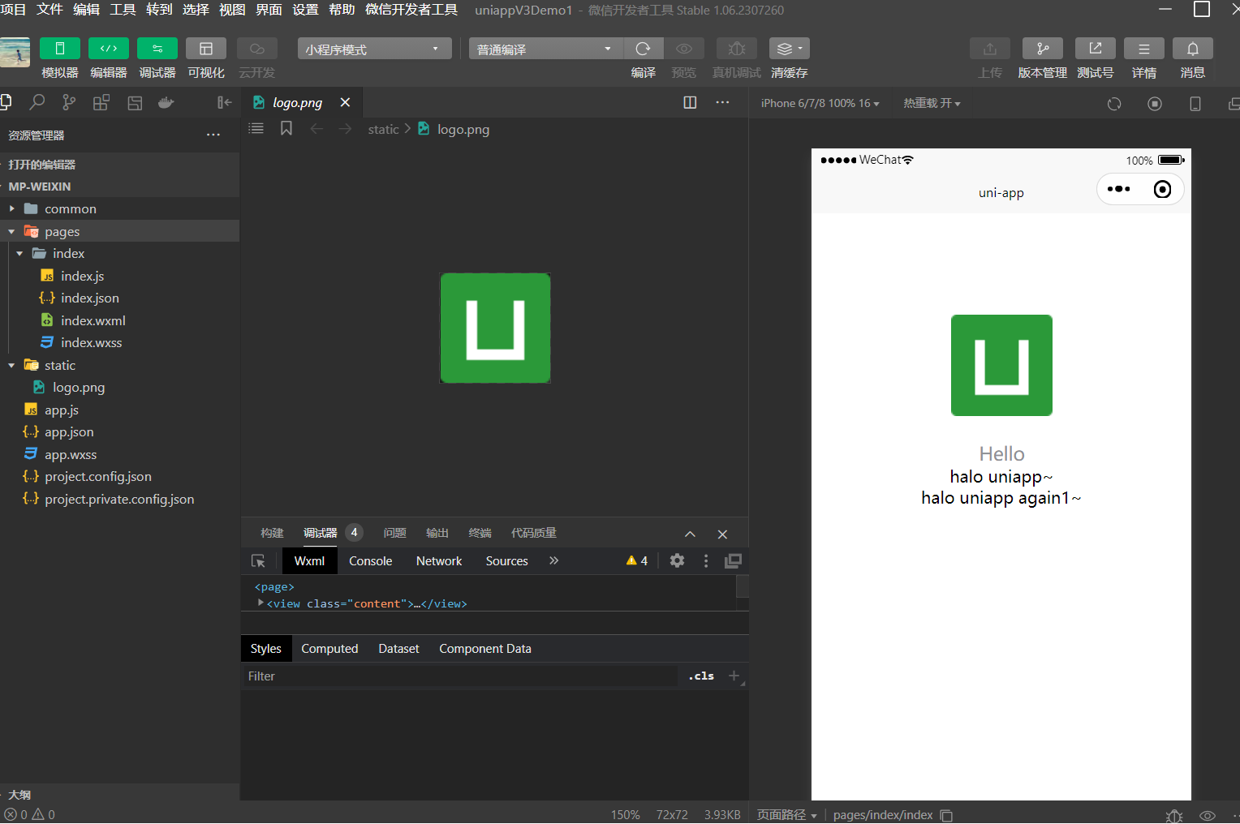The height and width of the screenshot is (824, 1240).
Task: Click the simulator stop record icon
Action: pyautogui.click(x=1155, y=104)
